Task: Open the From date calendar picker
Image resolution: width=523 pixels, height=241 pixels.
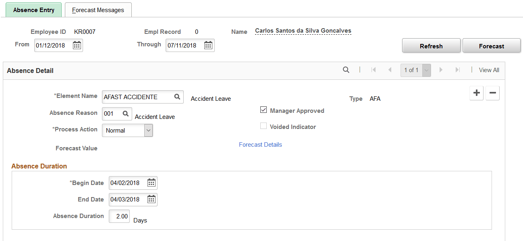Action: click(77, 45)
